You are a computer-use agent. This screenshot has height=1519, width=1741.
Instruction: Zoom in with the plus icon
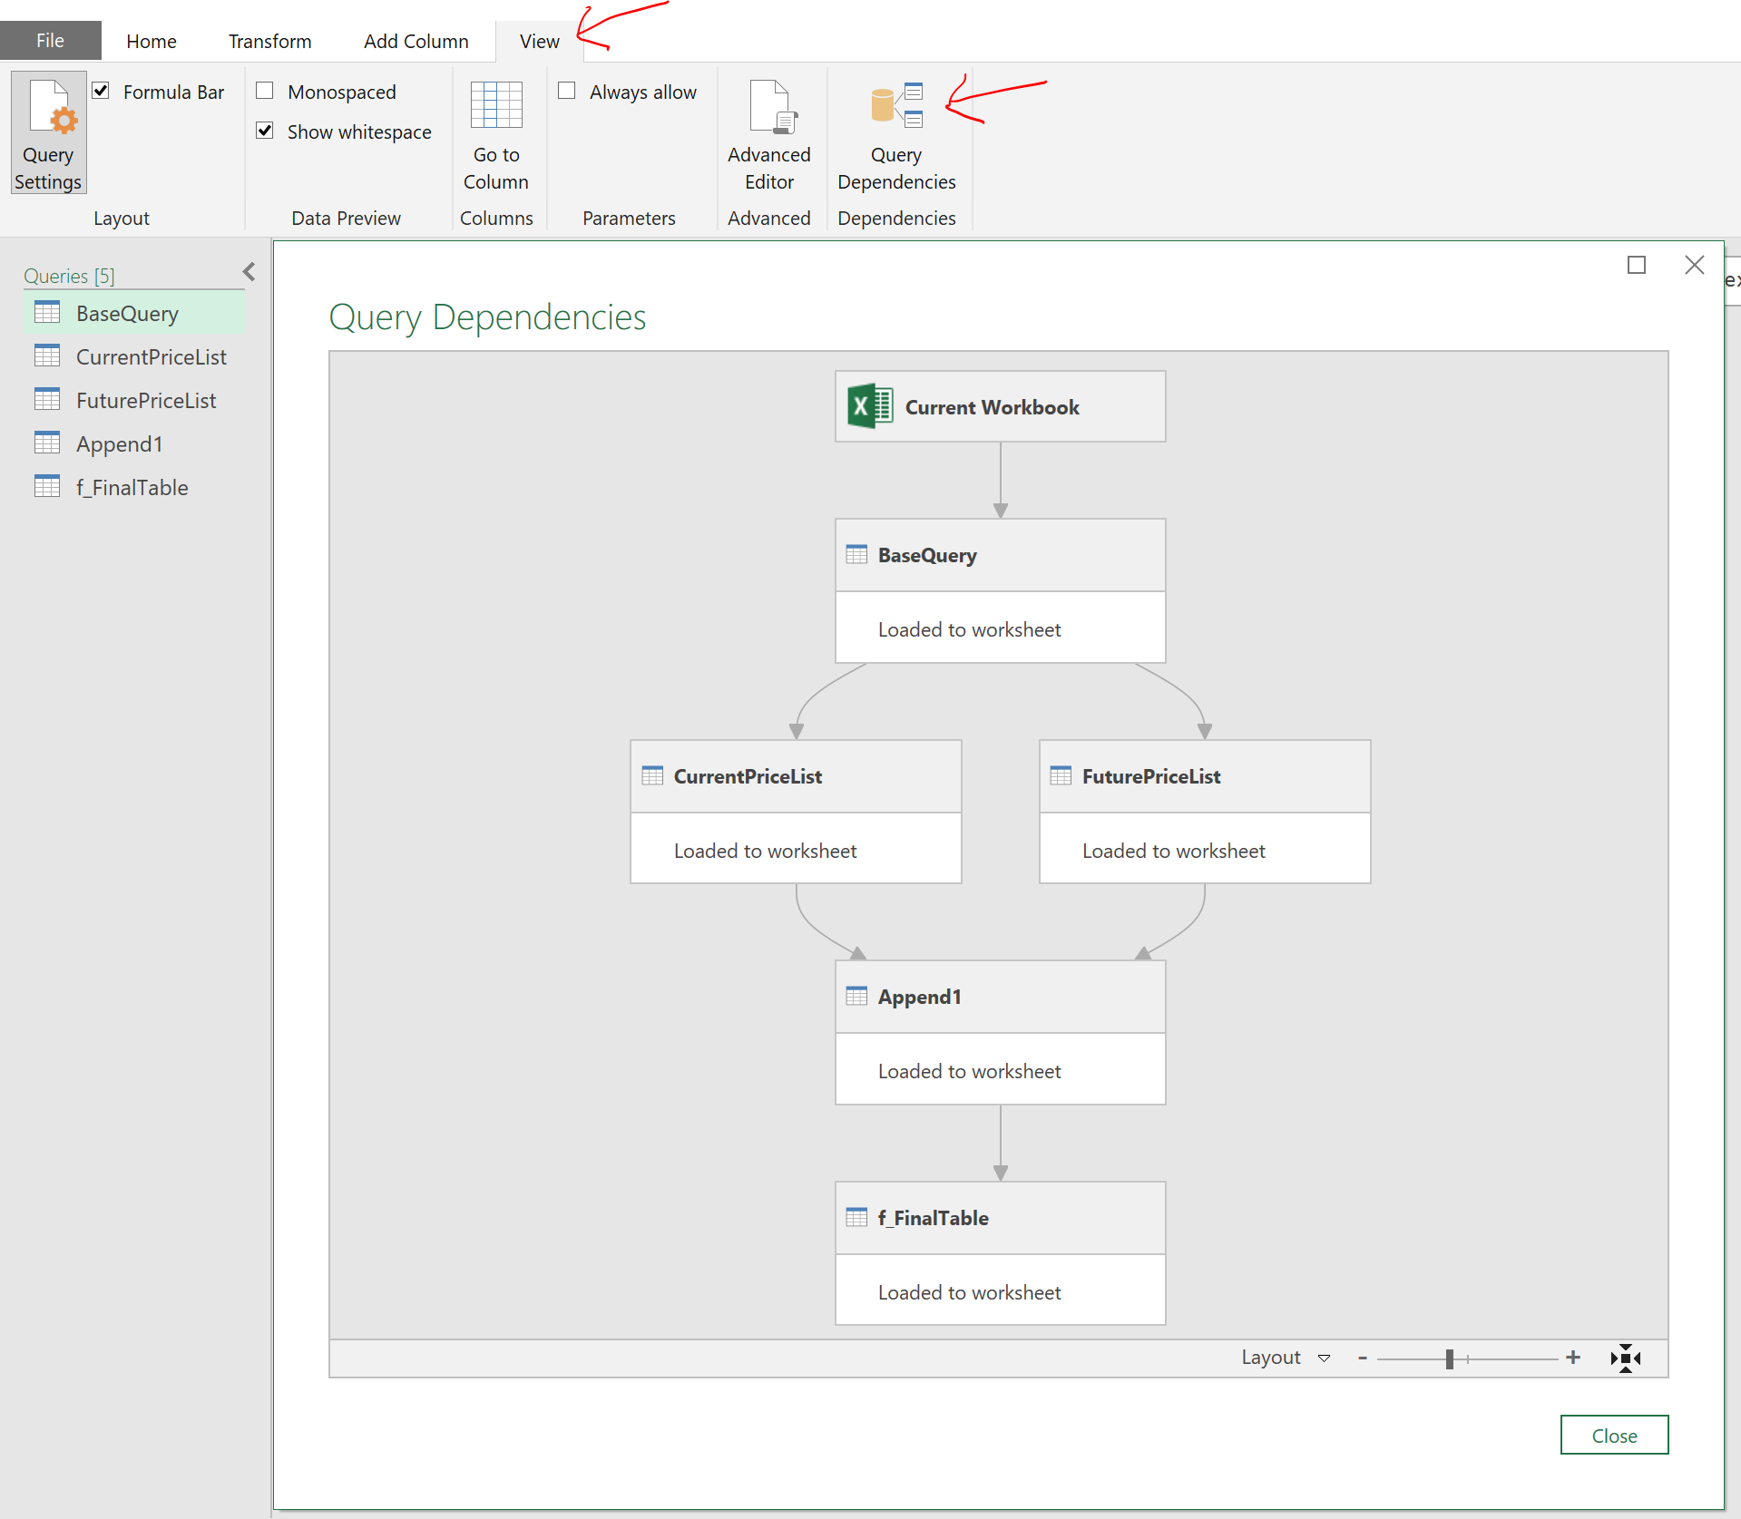(x=1573, y=1358)
